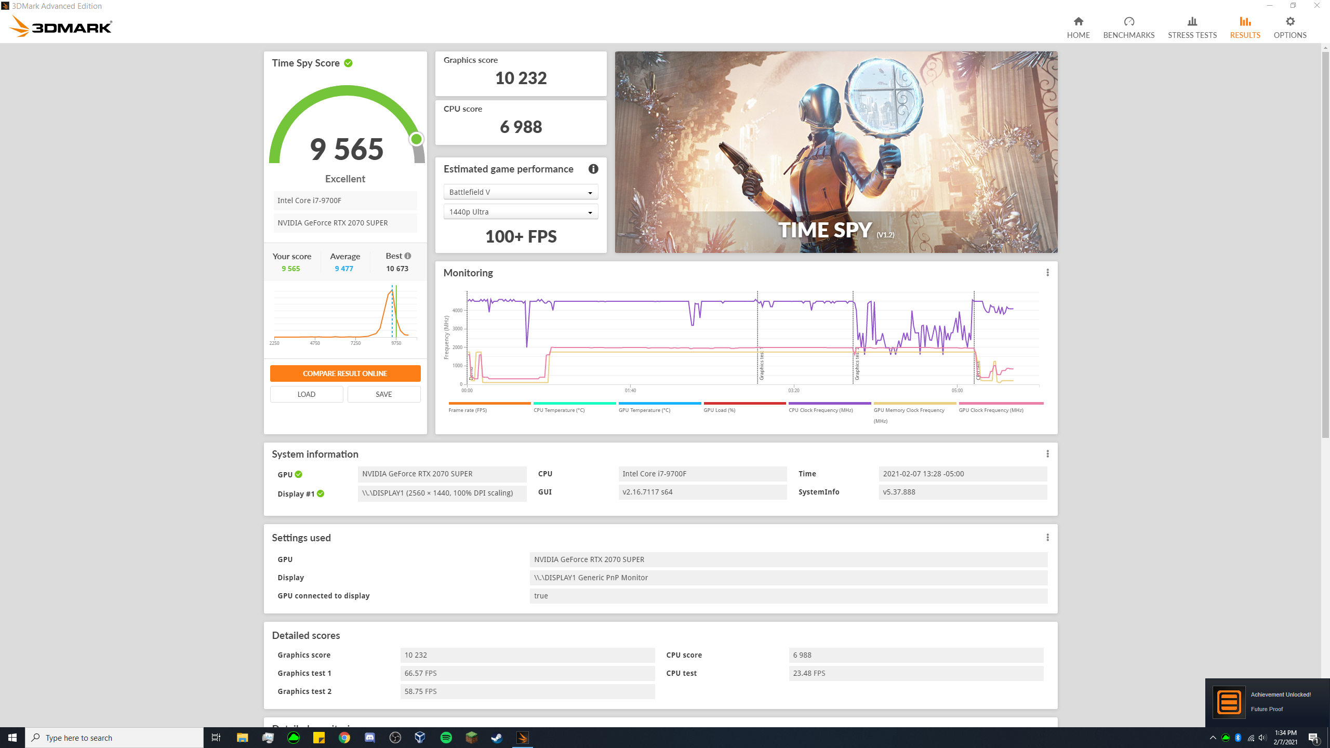
Task: Toggle the GPU Memory Clock Frequency legend swatch
Action: pos(914,403)
